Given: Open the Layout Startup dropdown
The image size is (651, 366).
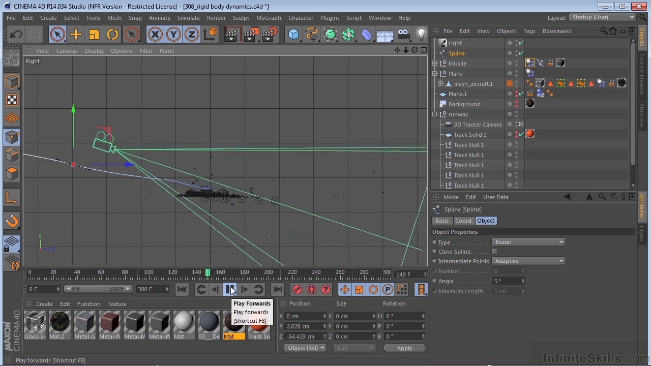Looking at the screenshot, I should click(603, 17).
